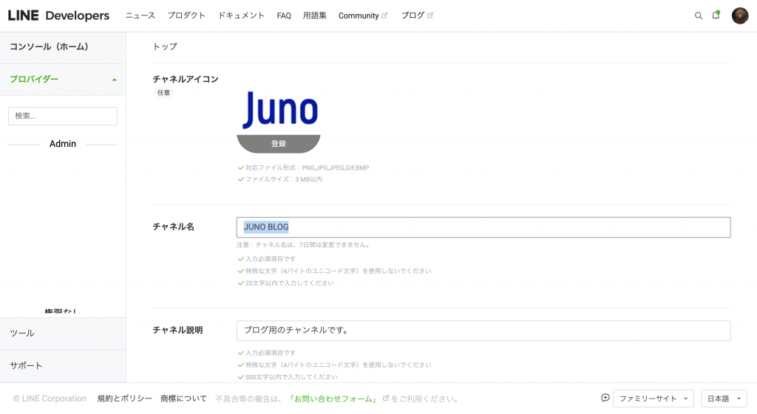Click the チャネル説明 label
Viewport: 757px width, 414px height.
pos(177,330)
